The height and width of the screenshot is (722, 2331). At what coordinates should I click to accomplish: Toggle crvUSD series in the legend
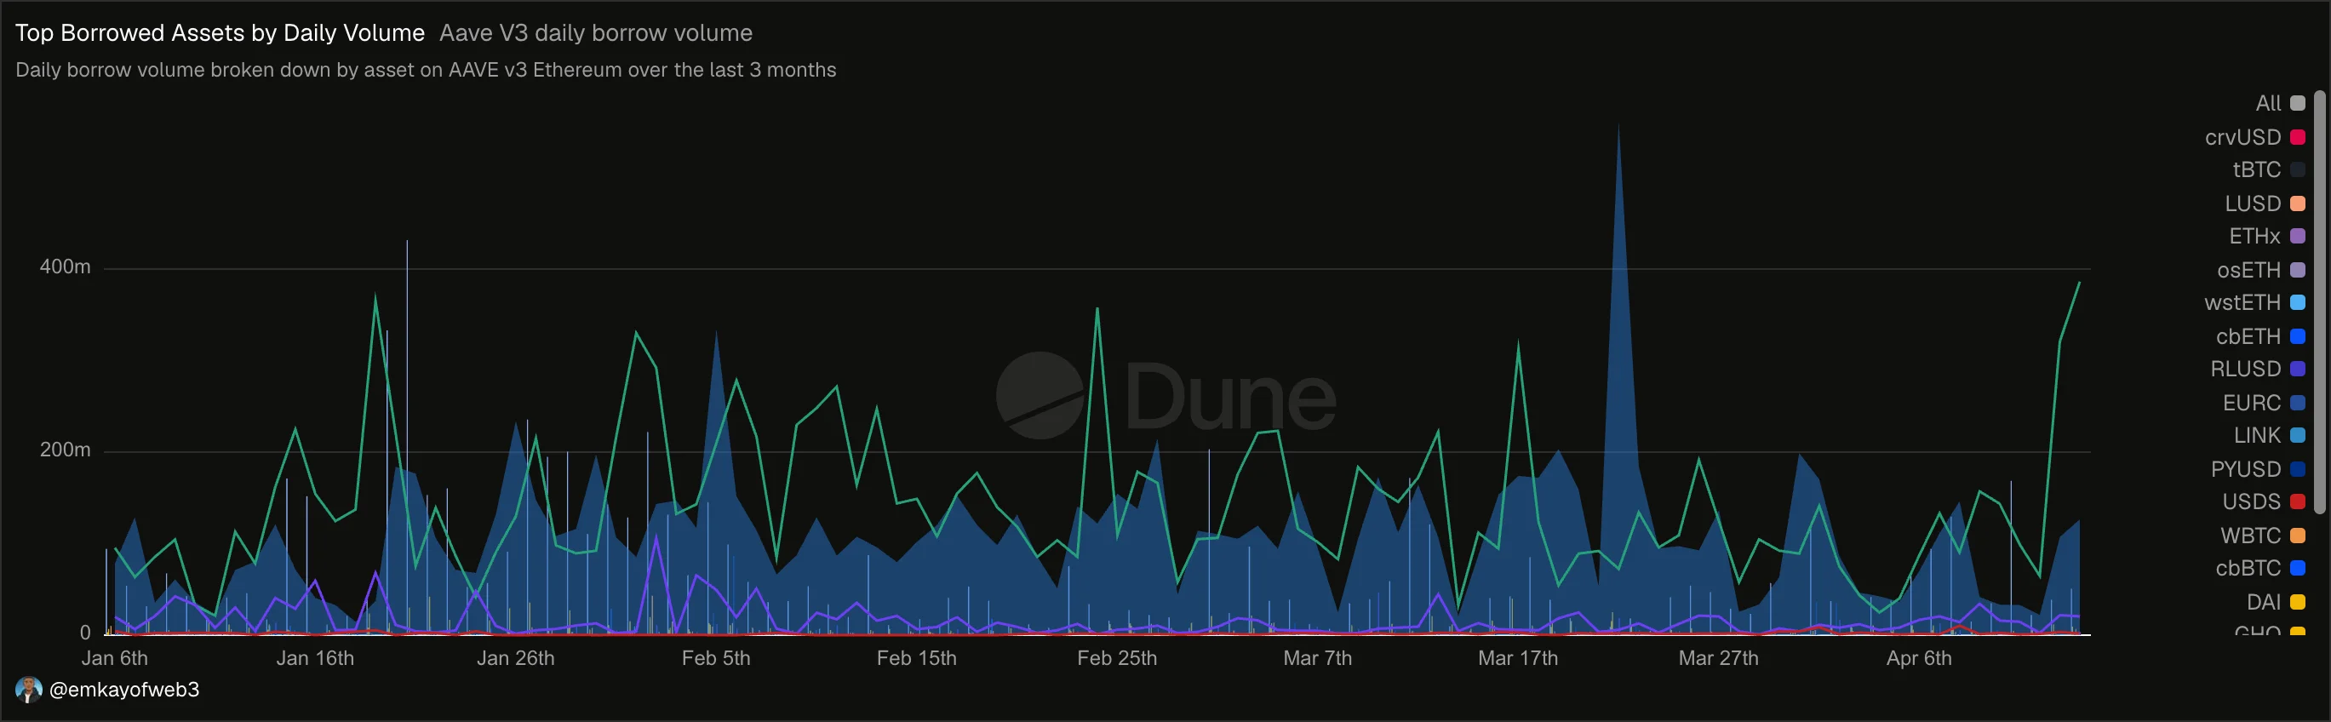(x=2254, y=136)
